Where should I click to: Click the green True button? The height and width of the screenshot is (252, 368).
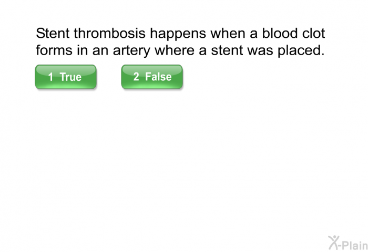tap(66, 77)
